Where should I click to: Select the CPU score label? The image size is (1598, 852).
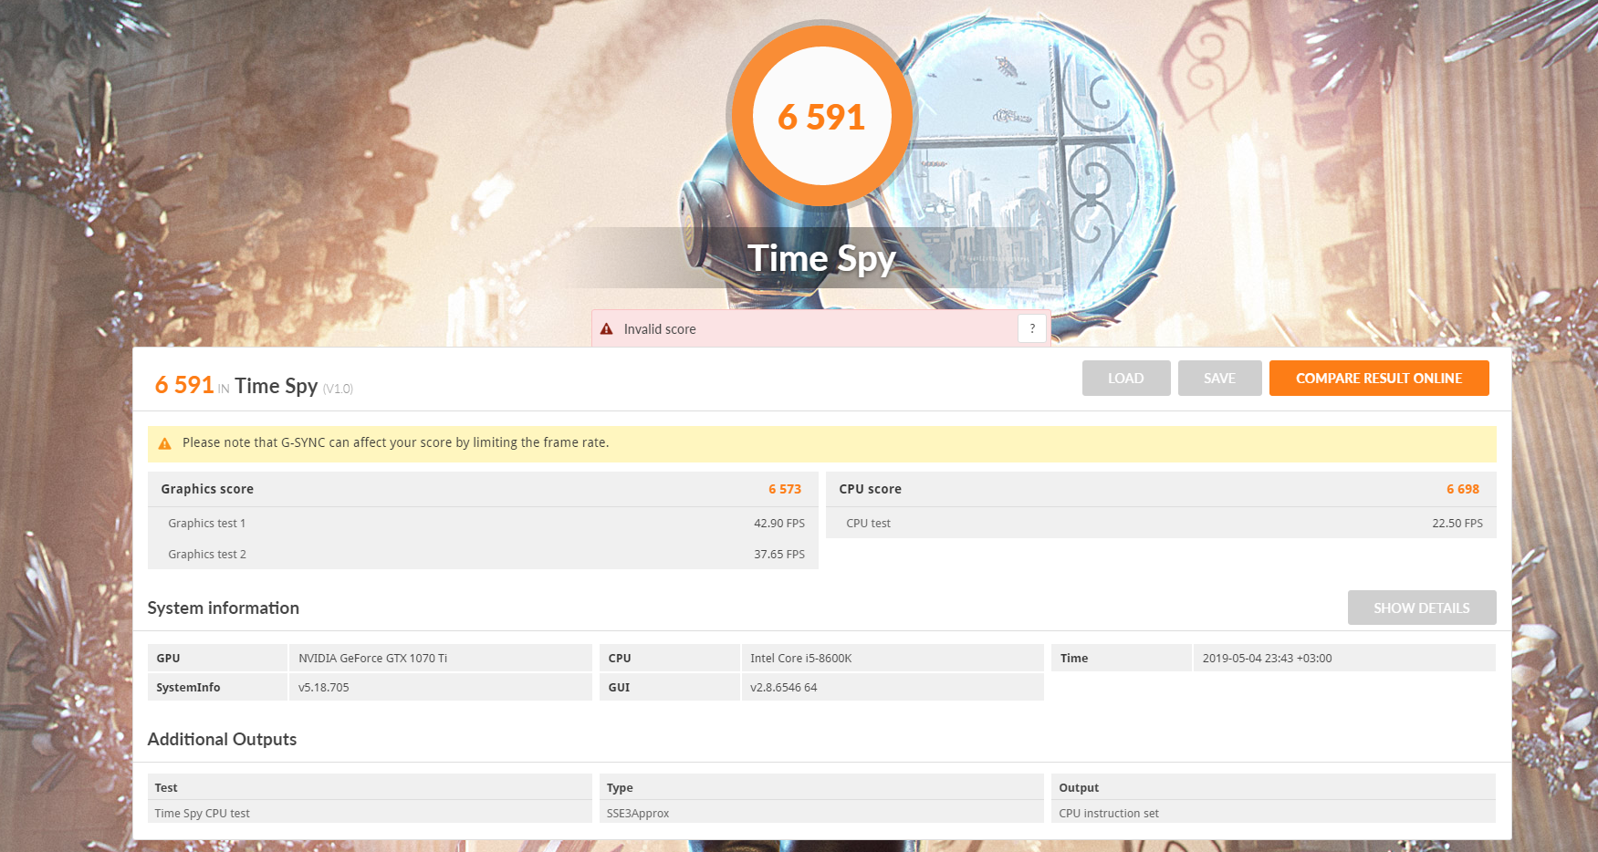[870, 489]
